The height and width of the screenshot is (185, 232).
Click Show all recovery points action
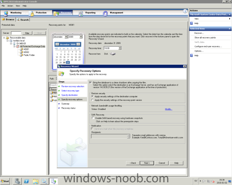[x=205, y=38]
